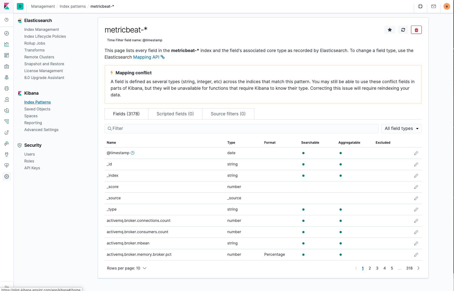
Task: Open Spaces settings
Action: click(x=31, y=116)
